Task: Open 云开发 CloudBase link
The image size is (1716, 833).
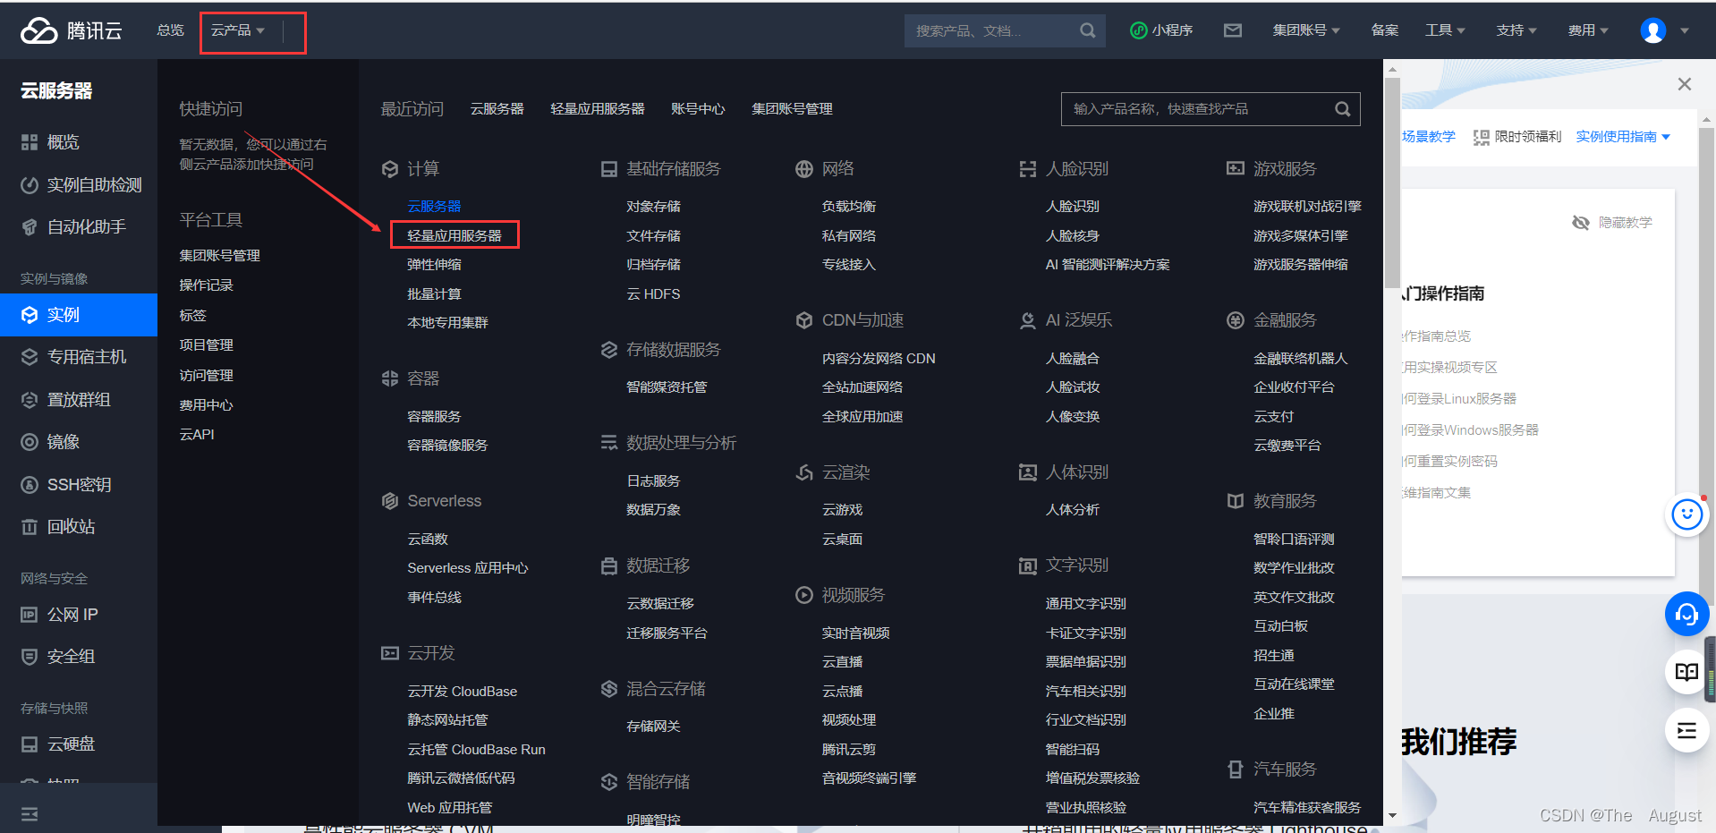Action: pyautogui.click(x=463, y=692)
